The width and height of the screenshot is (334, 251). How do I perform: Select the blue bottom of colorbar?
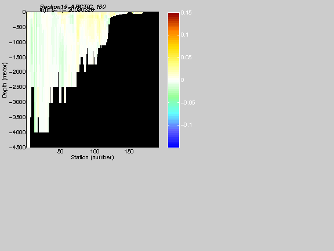point(173,143)
